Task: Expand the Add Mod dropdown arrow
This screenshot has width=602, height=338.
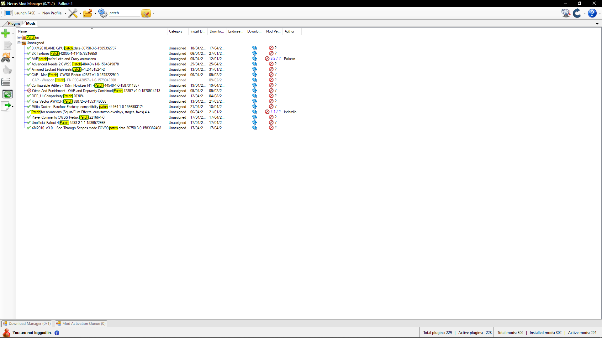Action: click(13, 33)
